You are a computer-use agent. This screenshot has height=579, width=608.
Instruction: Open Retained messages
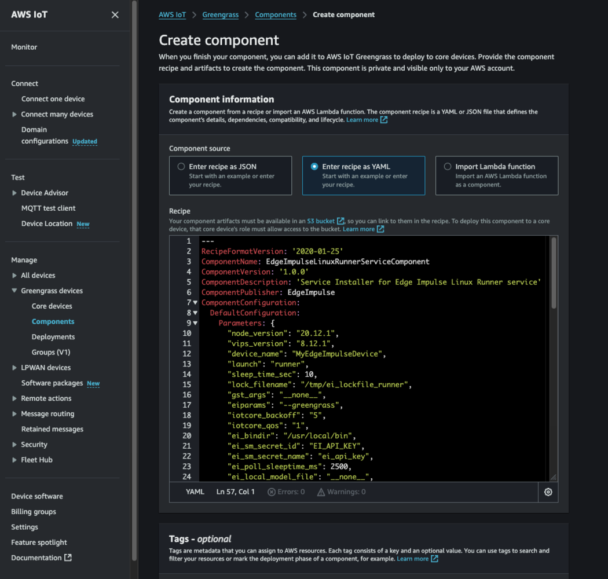click(x=52, y=429)
